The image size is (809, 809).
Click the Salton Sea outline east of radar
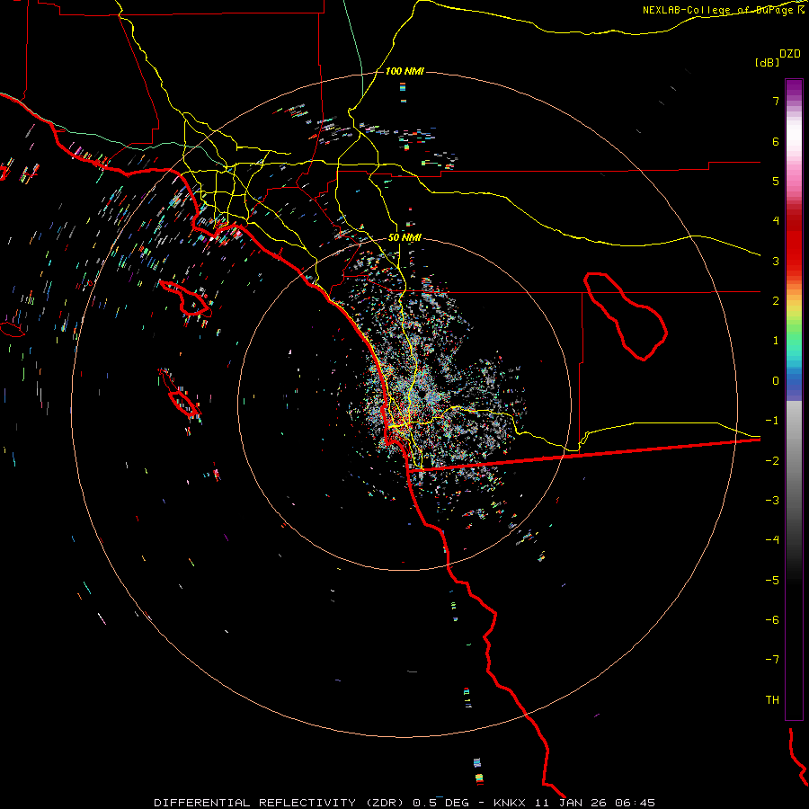coord(626,316)
